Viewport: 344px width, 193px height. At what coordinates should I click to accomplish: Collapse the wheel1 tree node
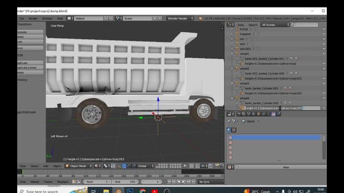(232, 54)
